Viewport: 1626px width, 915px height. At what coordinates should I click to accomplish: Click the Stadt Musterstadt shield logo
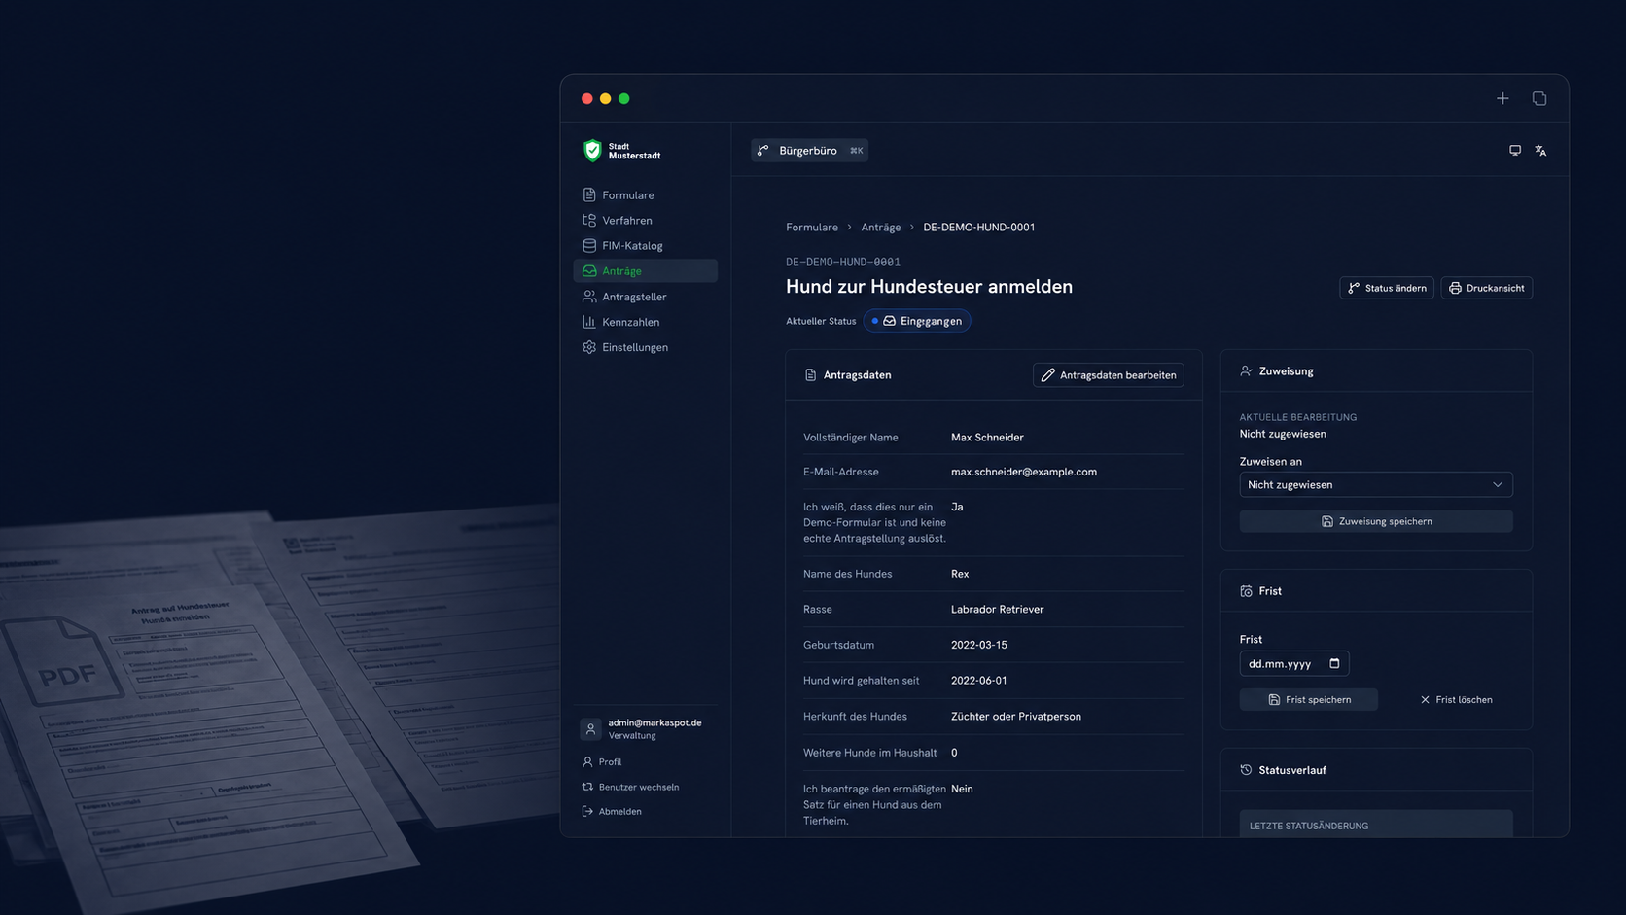tap(592, 150)
